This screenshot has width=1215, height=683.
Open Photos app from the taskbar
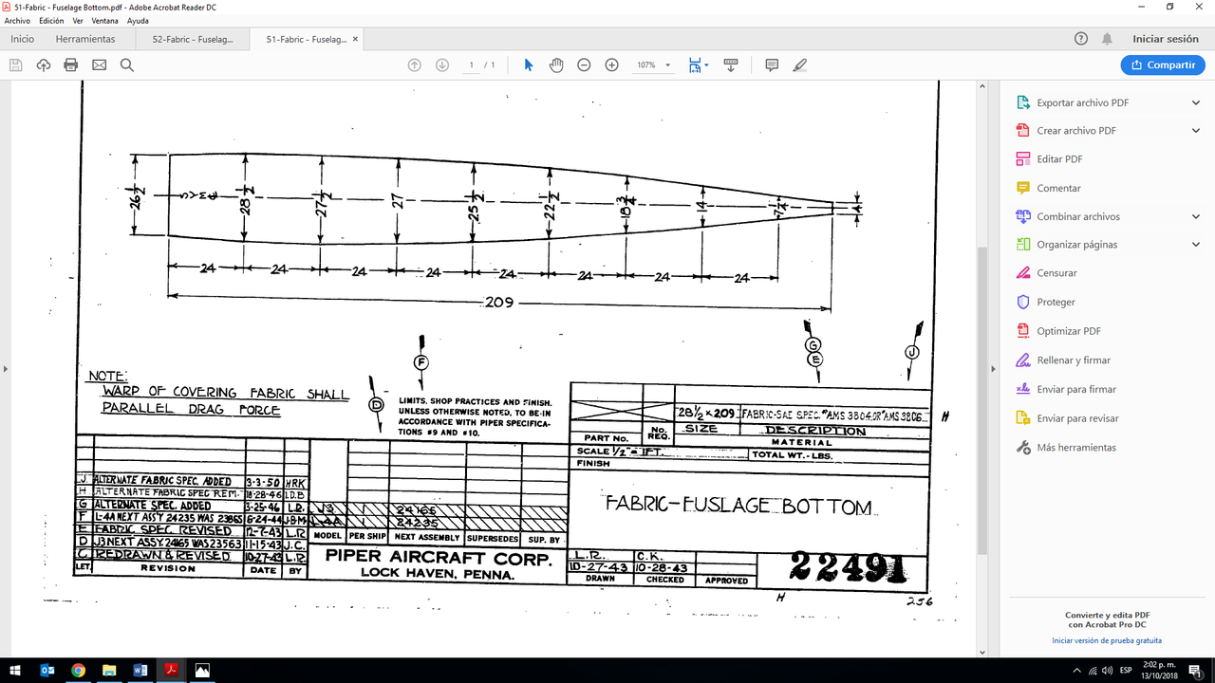point(201,670)
